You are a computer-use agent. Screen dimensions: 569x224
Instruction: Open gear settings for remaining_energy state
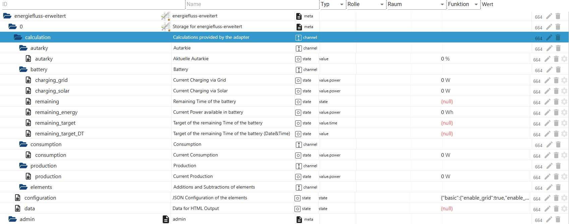coord(564,112)
